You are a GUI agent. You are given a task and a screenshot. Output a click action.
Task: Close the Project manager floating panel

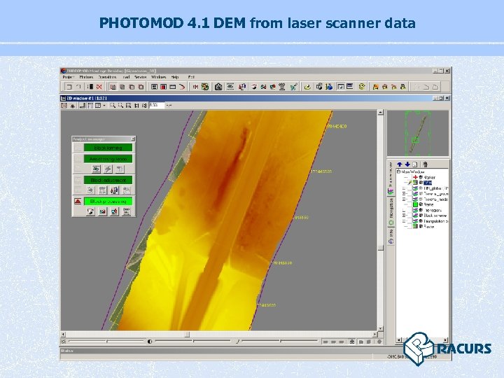[133, 139]
